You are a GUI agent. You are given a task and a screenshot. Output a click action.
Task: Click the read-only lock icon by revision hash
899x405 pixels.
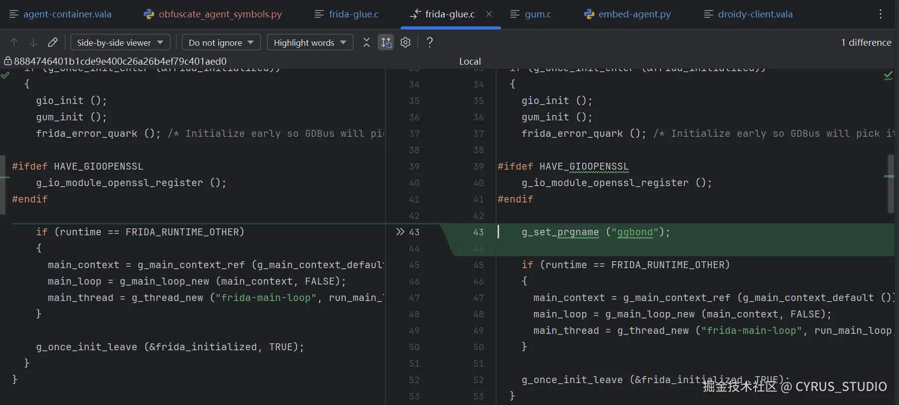[8, 61]
